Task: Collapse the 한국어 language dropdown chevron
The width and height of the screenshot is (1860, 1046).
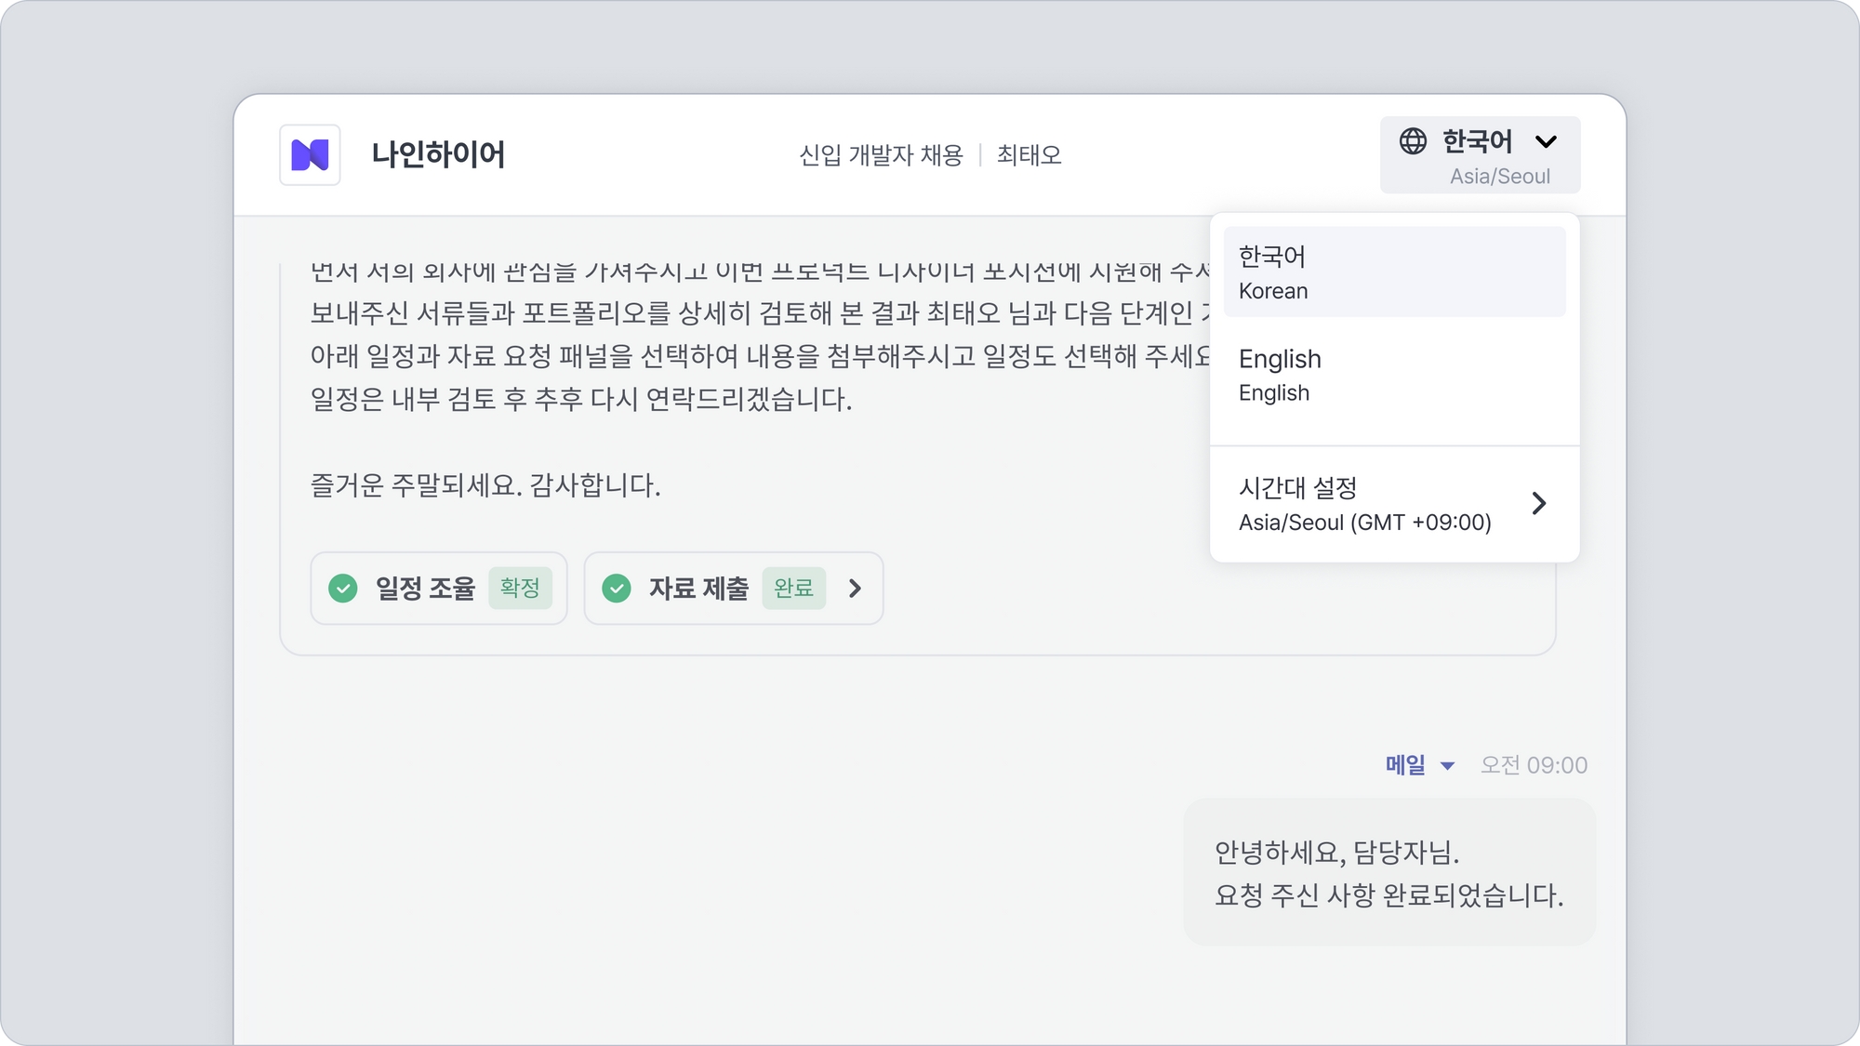Action: click(x=1546, y=142)
